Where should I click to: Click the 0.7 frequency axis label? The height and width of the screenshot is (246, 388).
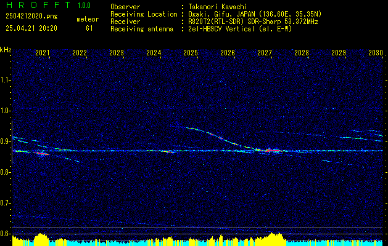point(6,203)
